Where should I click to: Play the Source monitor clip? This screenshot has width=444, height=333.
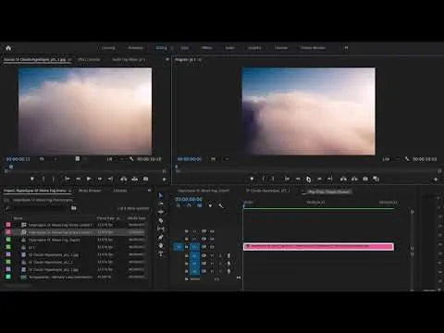pos(89,179)
